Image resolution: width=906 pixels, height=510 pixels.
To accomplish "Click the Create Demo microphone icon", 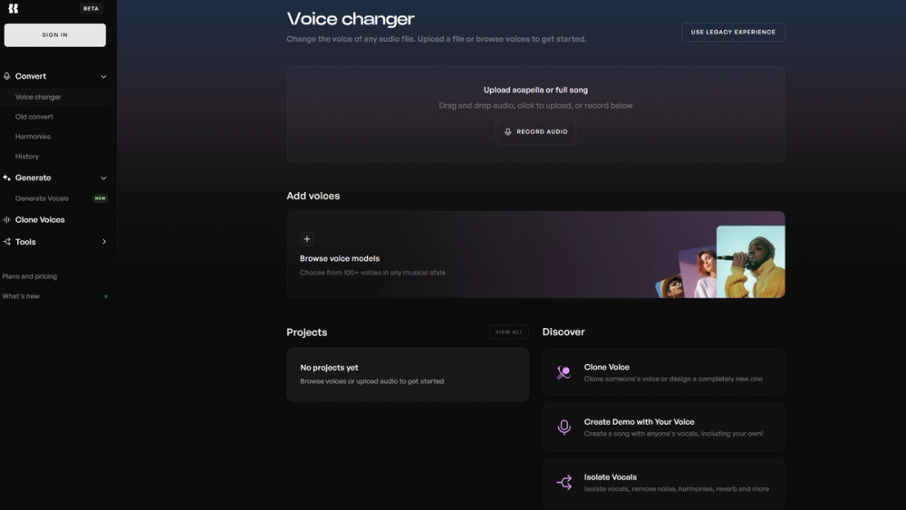I will coord(564,428).
